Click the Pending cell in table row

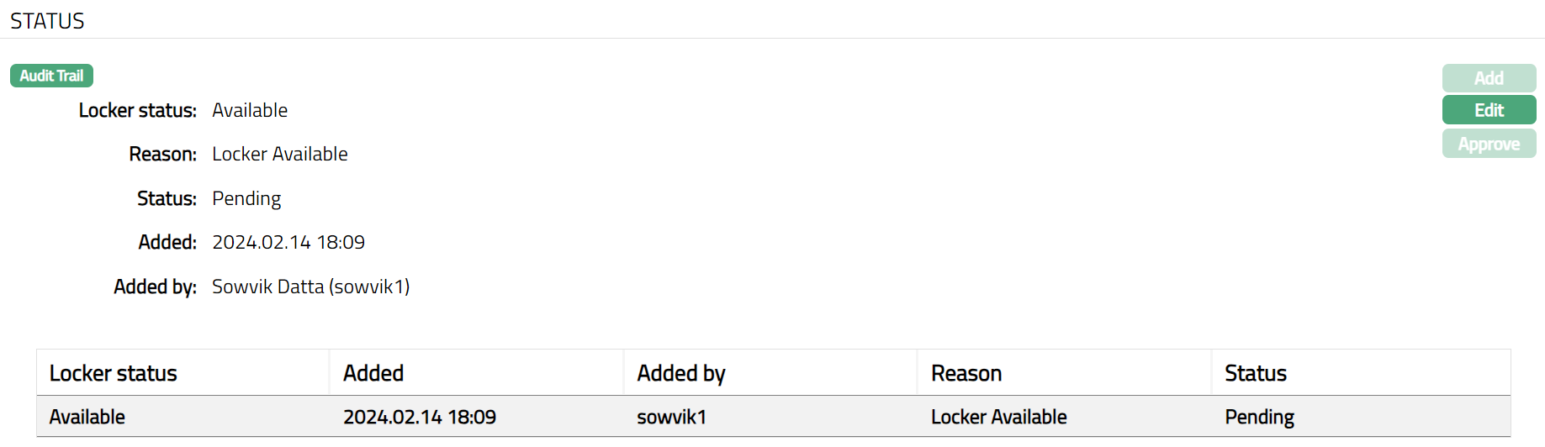pos(1259,417)
